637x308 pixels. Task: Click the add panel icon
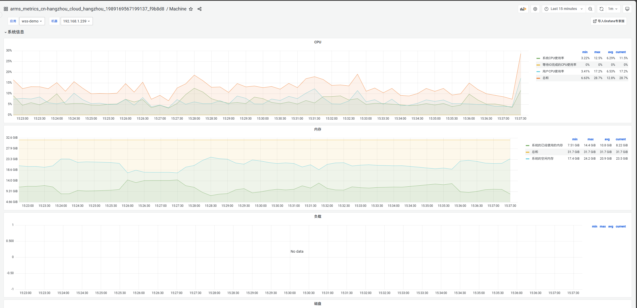coord(523,9)
